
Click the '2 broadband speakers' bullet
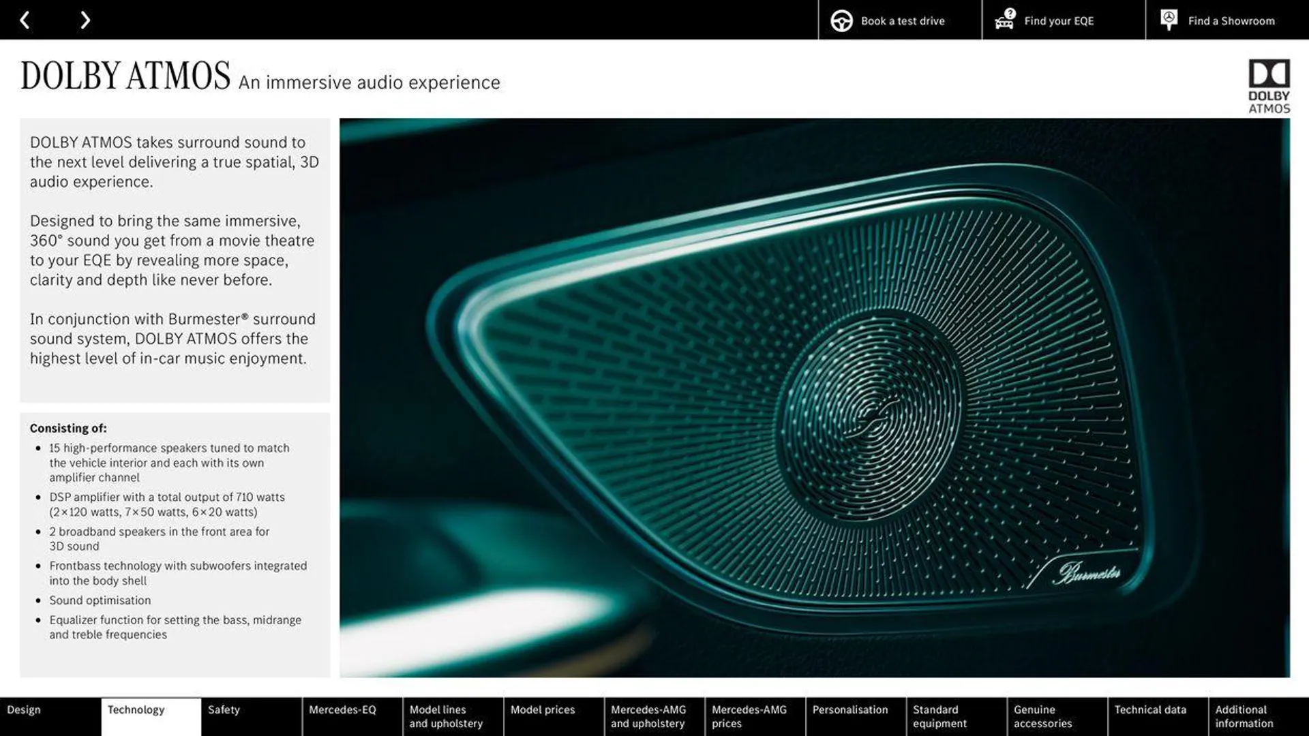[159, 538]
